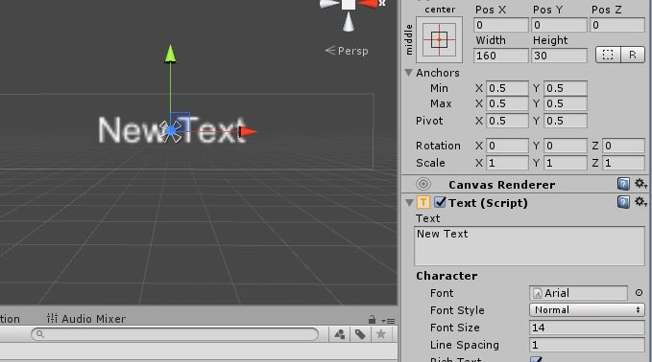Open Text (Script) help icon
Viewport: 652px width, 362px height.
[623, 202]
